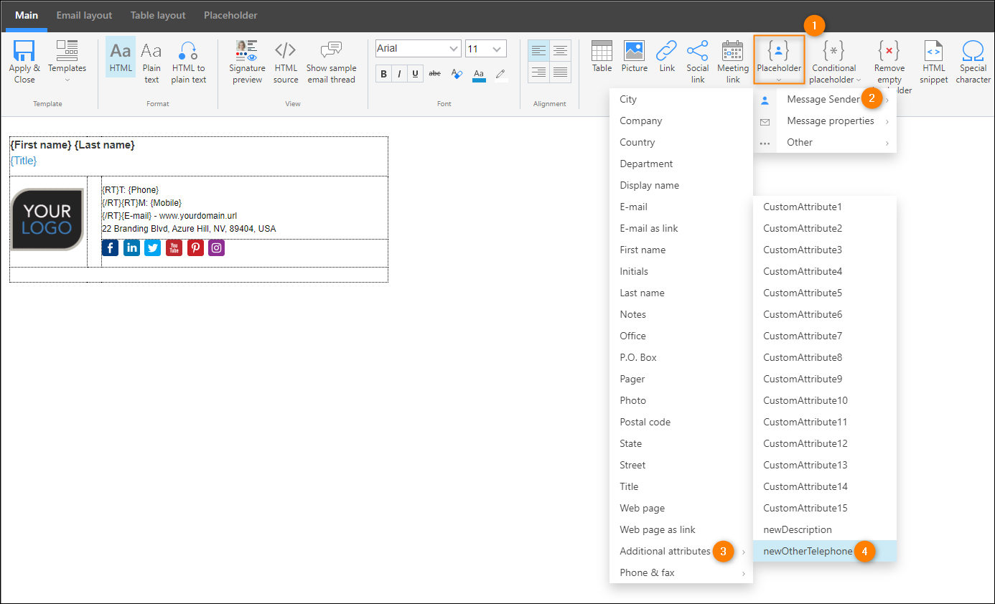Click the {Title} placeholder text
The height and width of the screenshot is (604, 995).
tap(23, 161)
